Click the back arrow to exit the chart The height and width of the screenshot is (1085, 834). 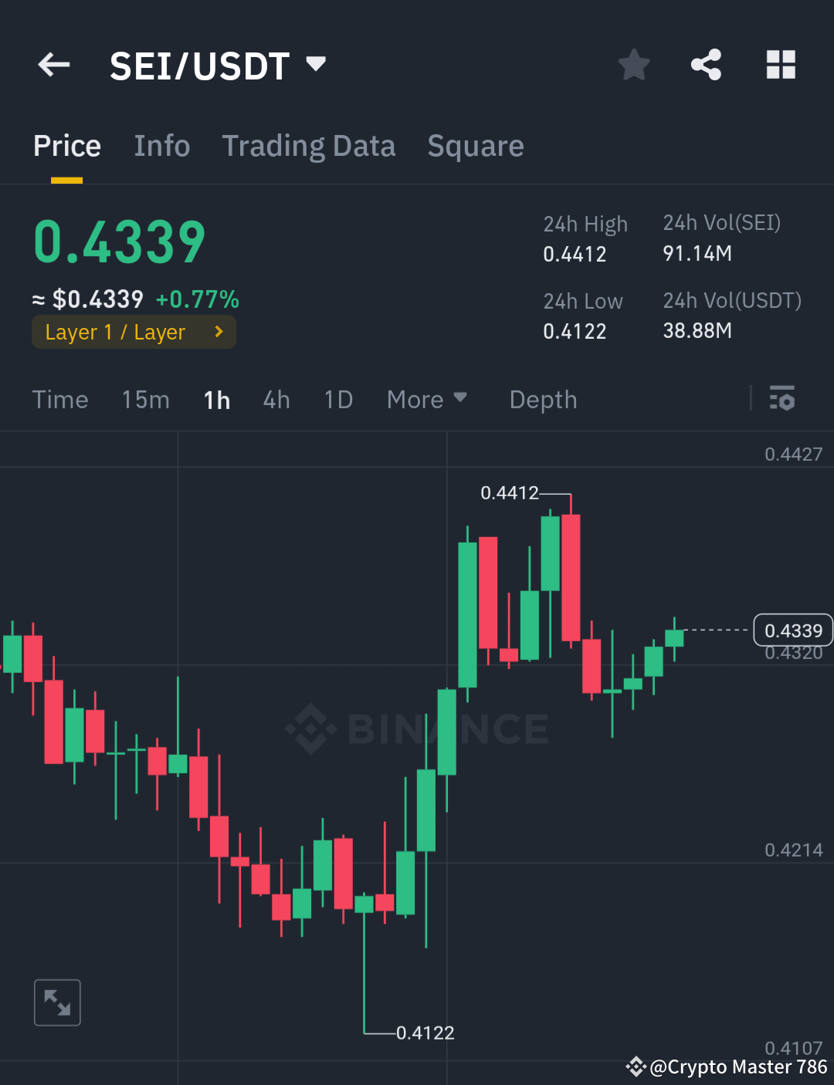pos(53,65)
